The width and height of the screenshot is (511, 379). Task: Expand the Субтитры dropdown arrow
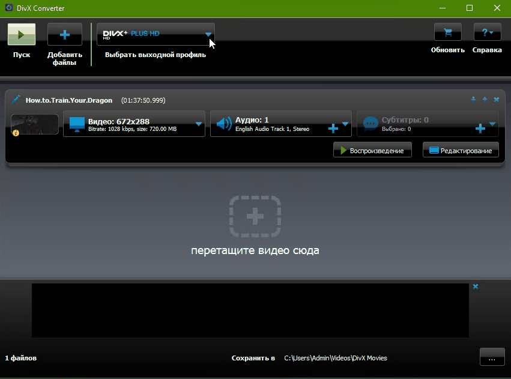coord(492,124)
